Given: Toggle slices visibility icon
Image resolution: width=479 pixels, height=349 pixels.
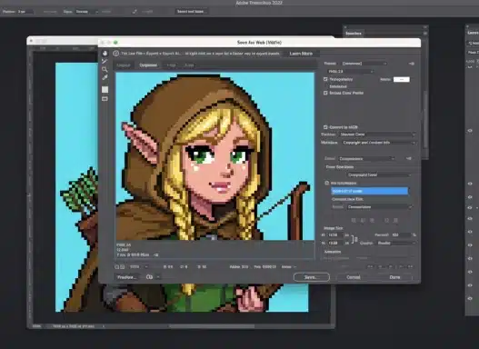Looking at the screenshot, I should (105, 99).
